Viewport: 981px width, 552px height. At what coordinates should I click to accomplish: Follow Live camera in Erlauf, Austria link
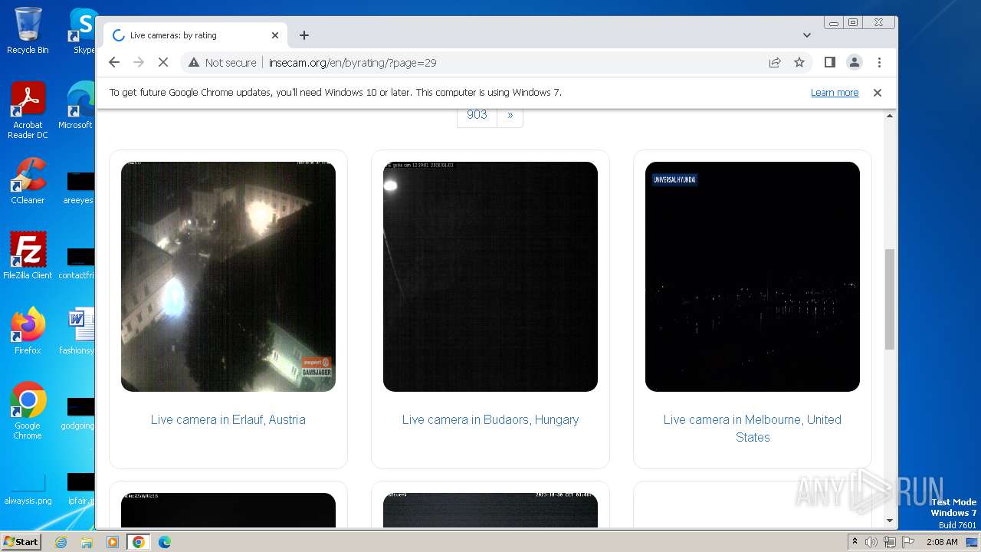pyautogui.click(x=228, y=419)
